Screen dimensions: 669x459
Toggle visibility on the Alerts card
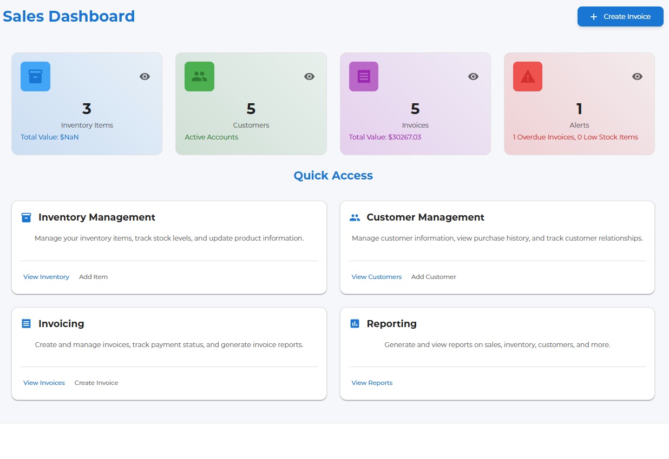coord(637,76)
